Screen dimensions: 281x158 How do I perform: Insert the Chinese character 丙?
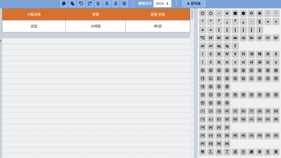[x=219, y=152]
